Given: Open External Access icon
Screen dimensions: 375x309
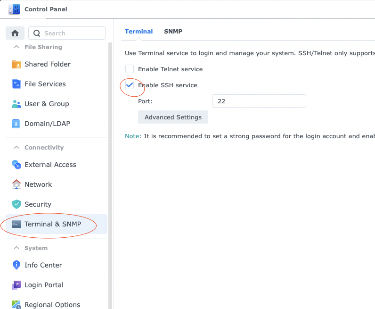Looking at the screenshot, I should click(x=16, y=165).
